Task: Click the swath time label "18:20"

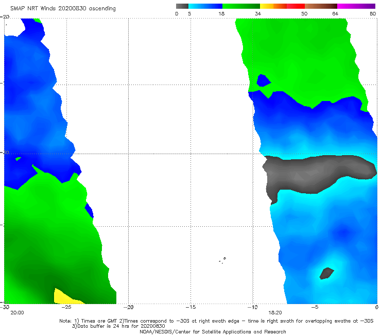Action: [275, 313]
